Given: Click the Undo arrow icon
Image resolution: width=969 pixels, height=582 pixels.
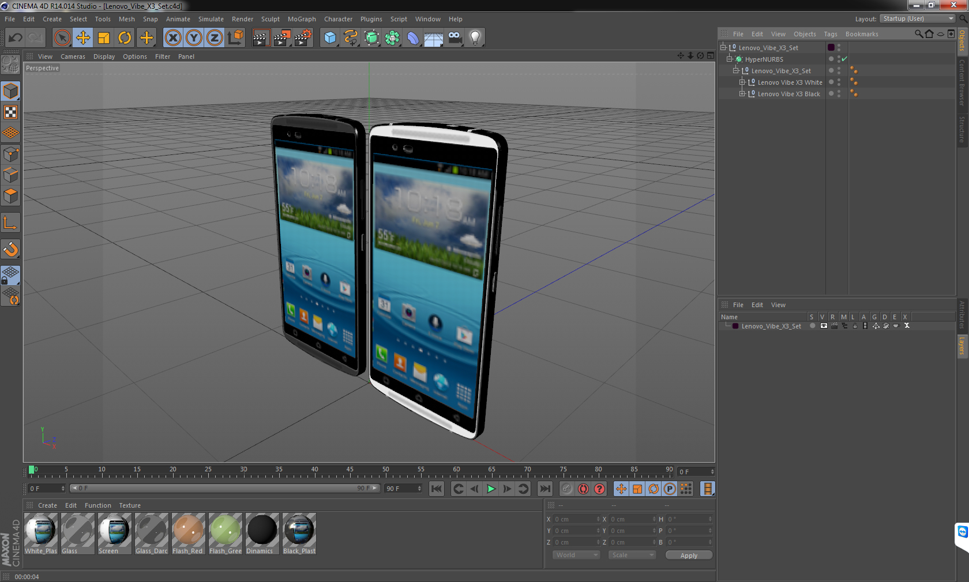Looking at the screenshot, I should click(x=16, y=38).
